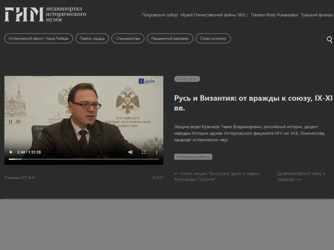The height and width of the screenshot is (250, 334).
Task: Open site search via magnifier icon
Action: click(x=329, y=40)
